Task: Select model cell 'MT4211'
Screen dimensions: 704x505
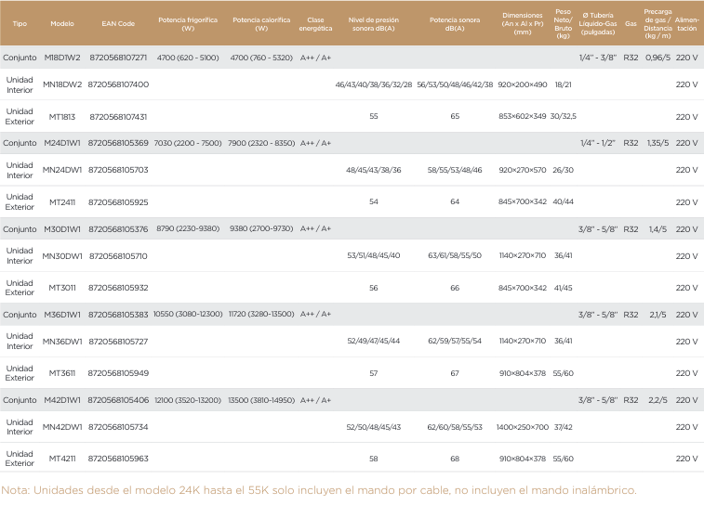Action: (x=62, y=460)
